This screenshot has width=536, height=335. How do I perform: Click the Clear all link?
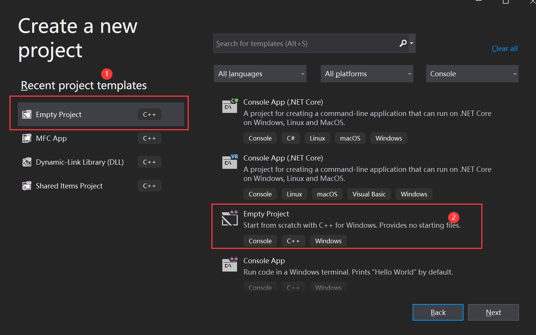[x=504, y=48]
